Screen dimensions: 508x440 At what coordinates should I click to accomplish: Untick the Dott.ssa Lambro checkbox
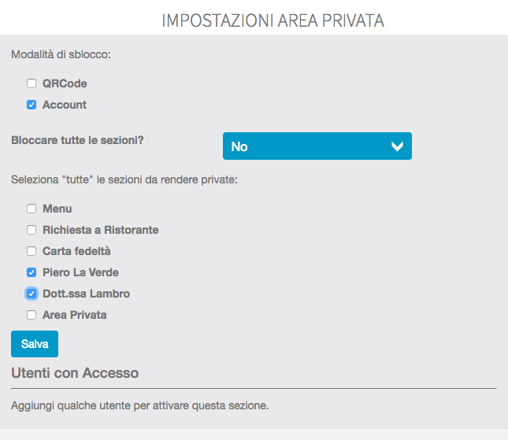[32, 294]
